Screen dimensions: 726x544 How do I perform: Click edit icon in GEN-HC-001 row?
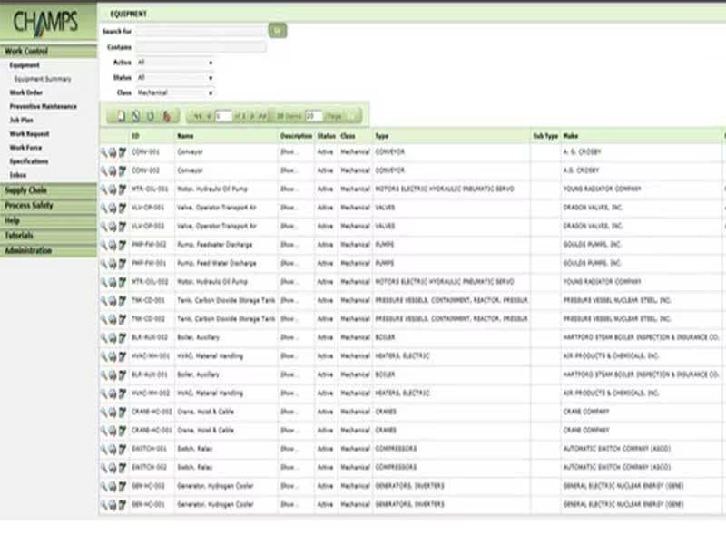click(x=123, y=505)
